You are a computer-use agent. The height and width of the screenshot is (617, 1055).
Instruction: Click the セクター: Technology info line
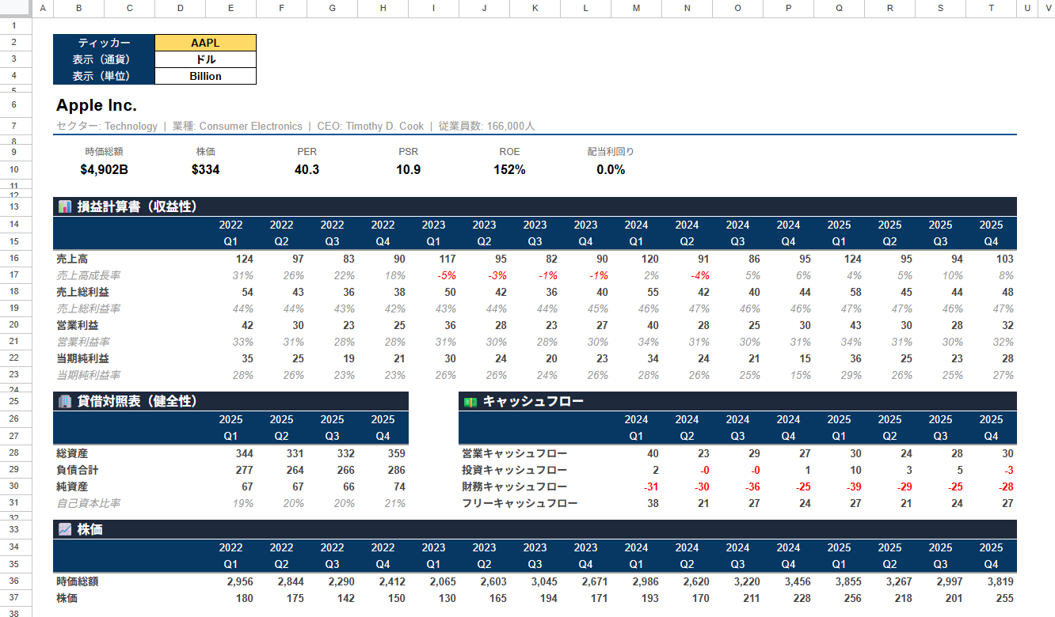(x=296, y=126)
